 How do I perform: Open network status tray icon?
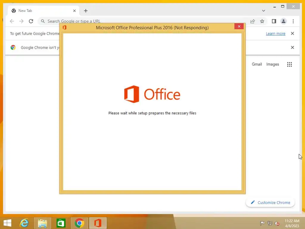[x=270, y=223]
